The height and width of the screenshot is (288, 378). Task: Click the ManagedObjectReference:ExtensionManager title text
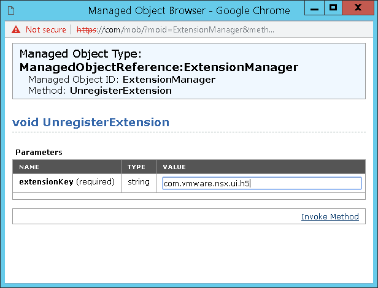tap(159, 67)
